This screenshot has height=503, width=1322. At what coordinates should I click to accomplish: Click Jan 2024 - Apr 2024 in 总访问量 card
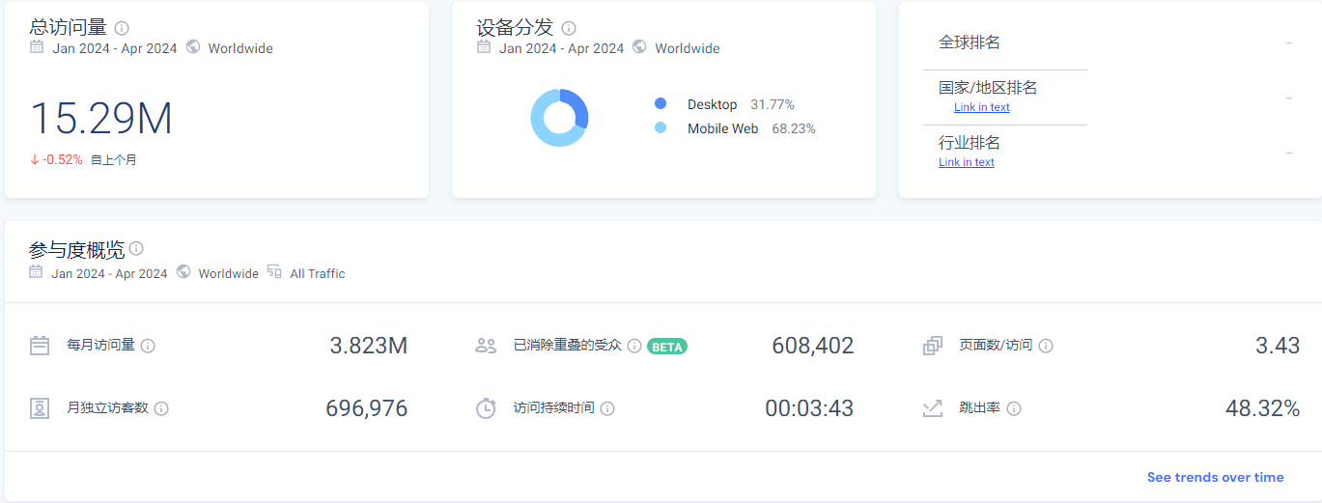tap(115, 48)
